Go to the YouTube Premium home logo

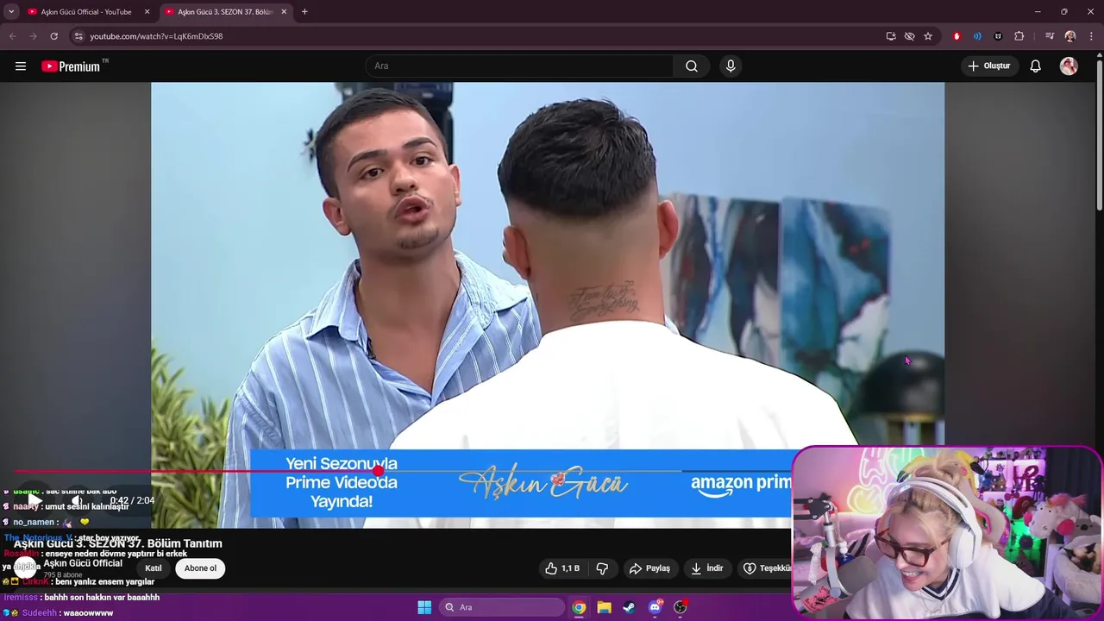(x=71, y=66)
